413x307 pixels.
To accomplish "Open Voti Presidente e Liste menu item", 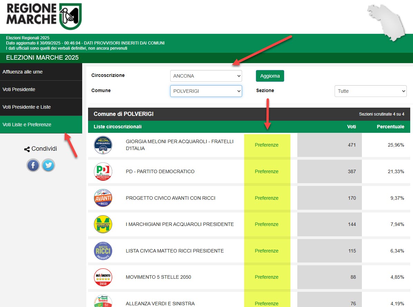I will [41, 107].
